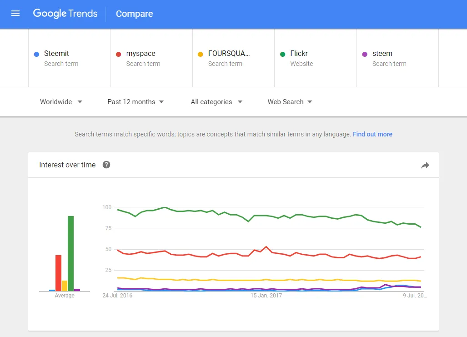467x337 pixels.
Task: Open the Web Search type dropdown
Action: (x=290, y=102)
